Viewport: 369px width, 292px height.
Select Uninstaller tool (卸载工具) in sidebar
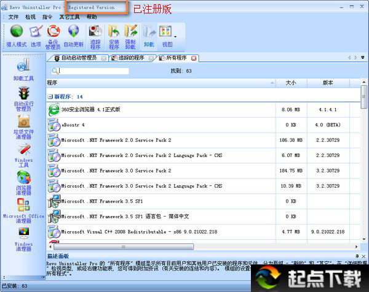pyautogui.click(x=23, y=69)
